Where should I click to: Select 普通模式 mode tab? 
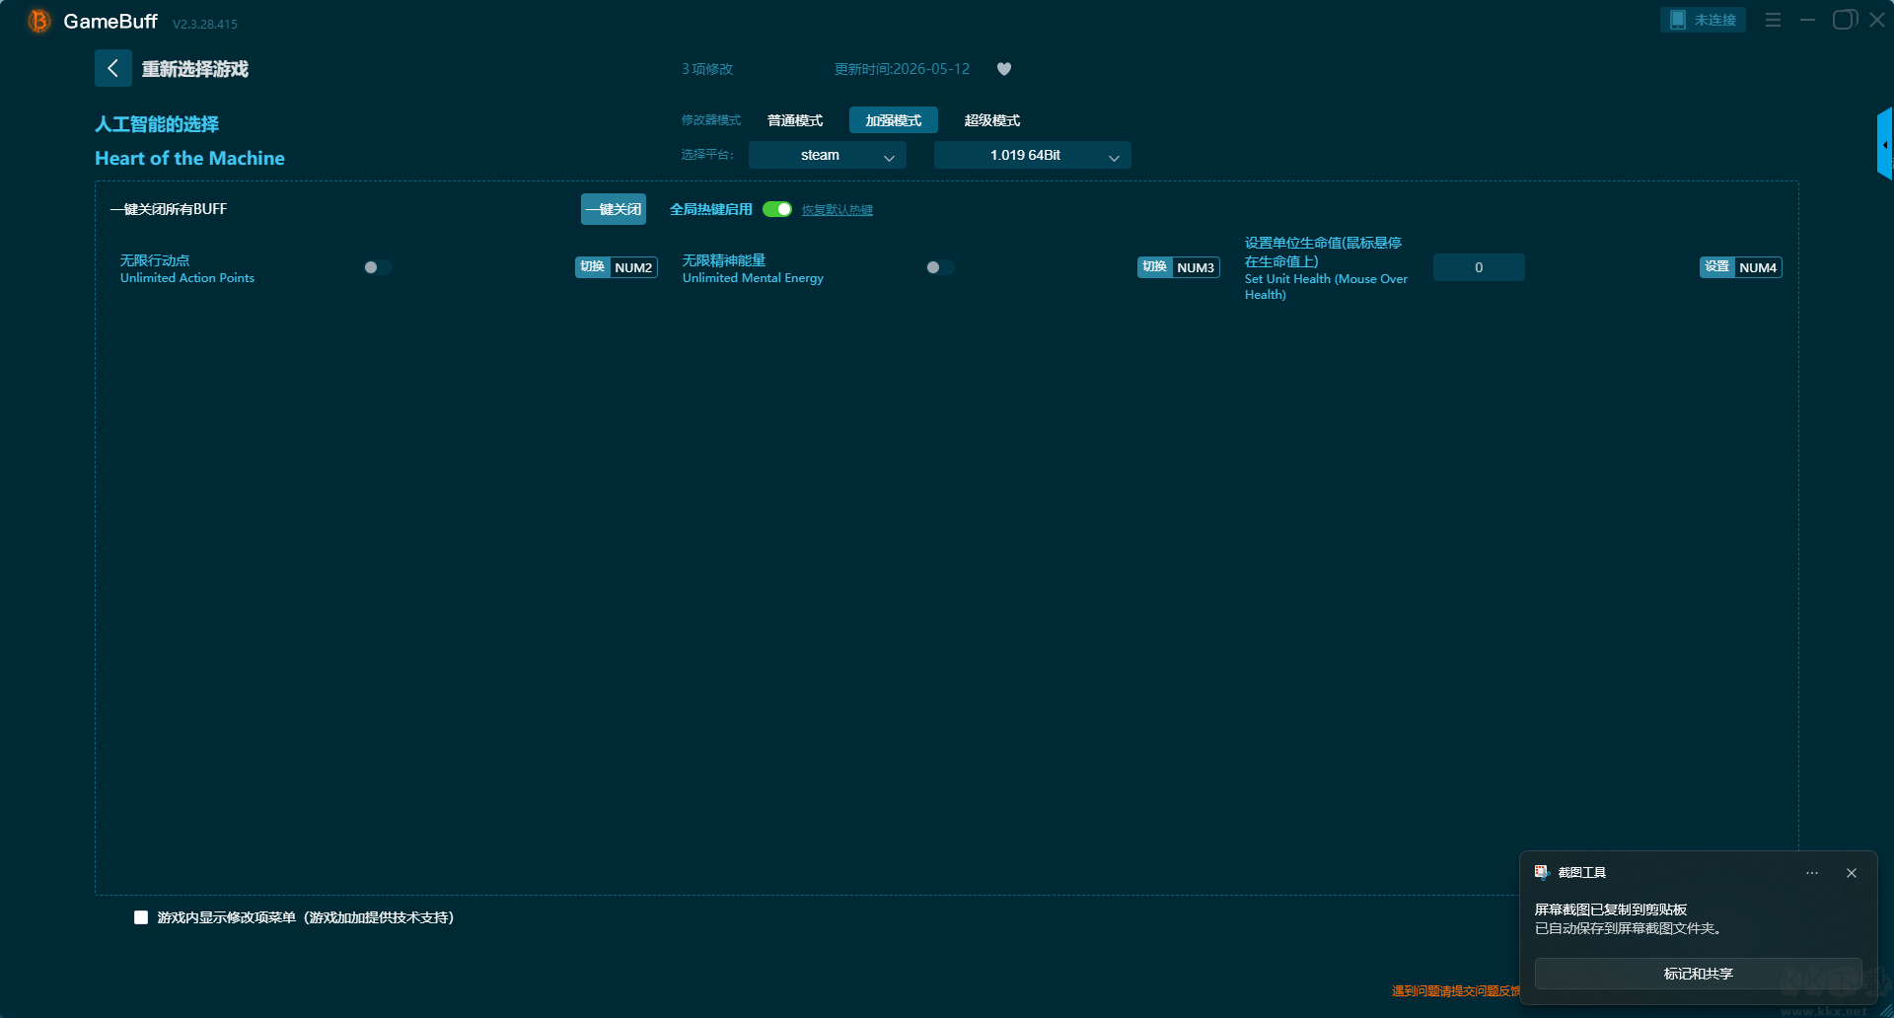tap(795, 120)
